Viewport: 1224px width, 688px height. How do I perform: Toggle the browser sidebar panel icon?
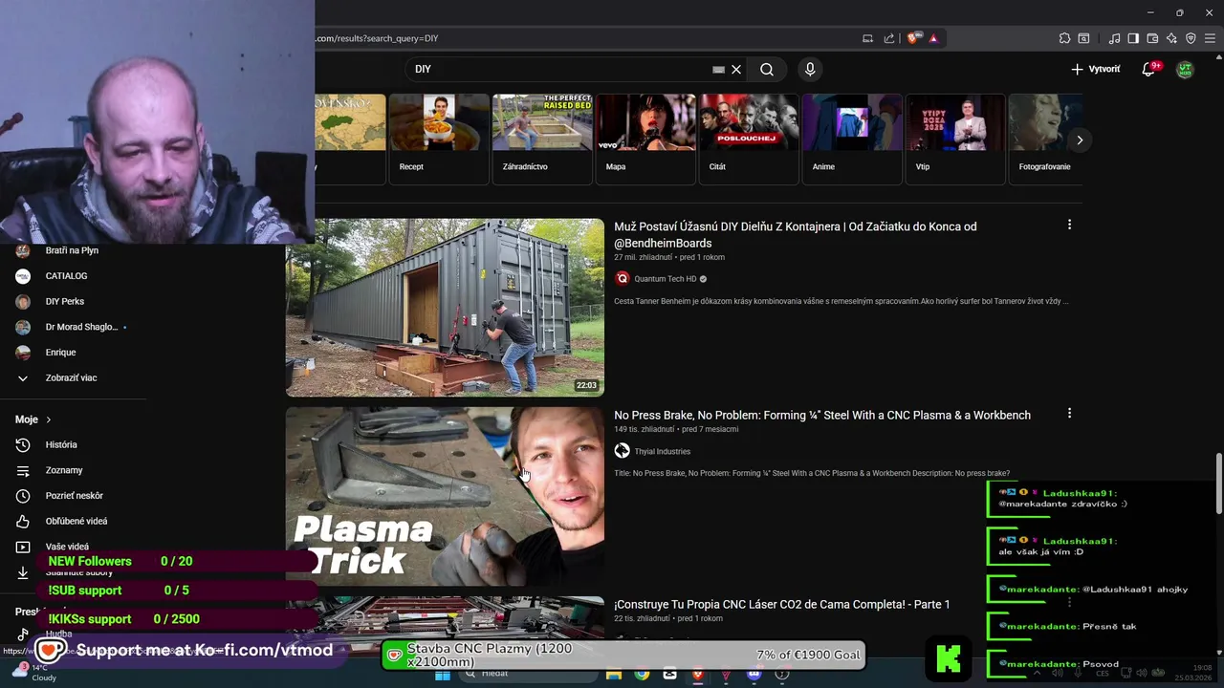[1133, 38]
